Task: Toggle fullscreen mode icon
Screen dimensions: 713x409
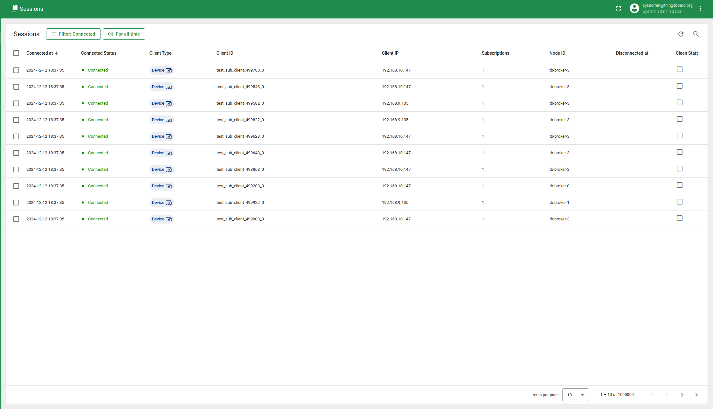Action: click(x=618, y=9)
